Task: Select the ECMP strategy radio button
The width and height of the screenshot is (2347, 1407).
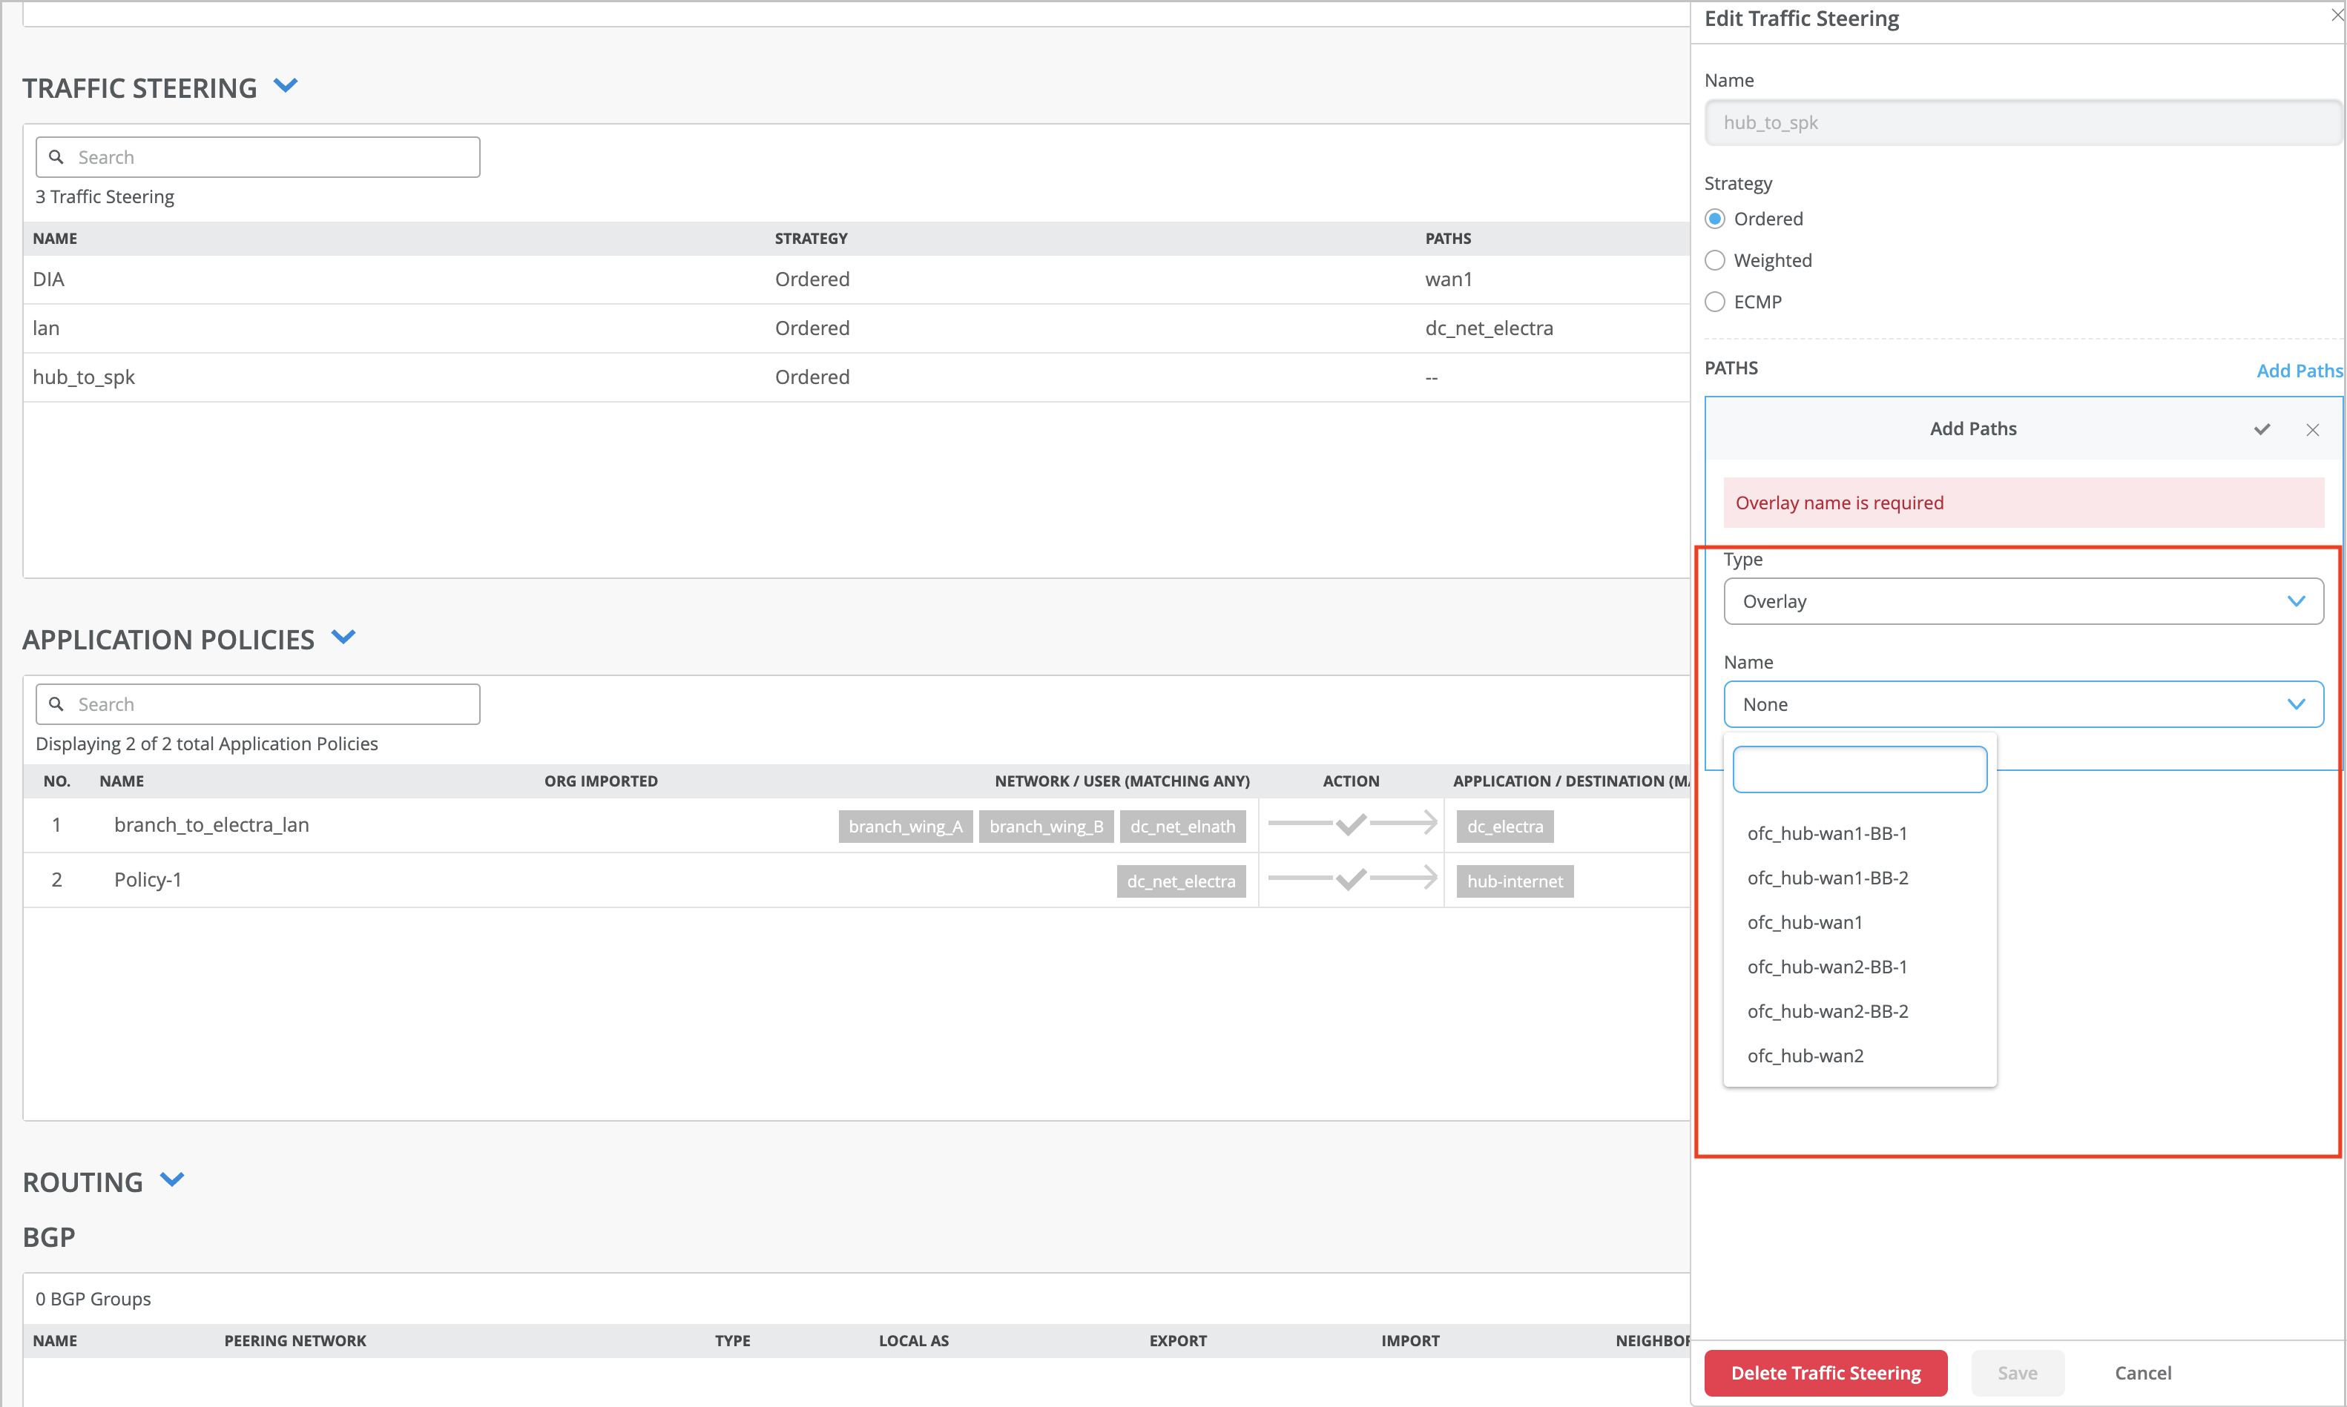Action: [1714, 302]
